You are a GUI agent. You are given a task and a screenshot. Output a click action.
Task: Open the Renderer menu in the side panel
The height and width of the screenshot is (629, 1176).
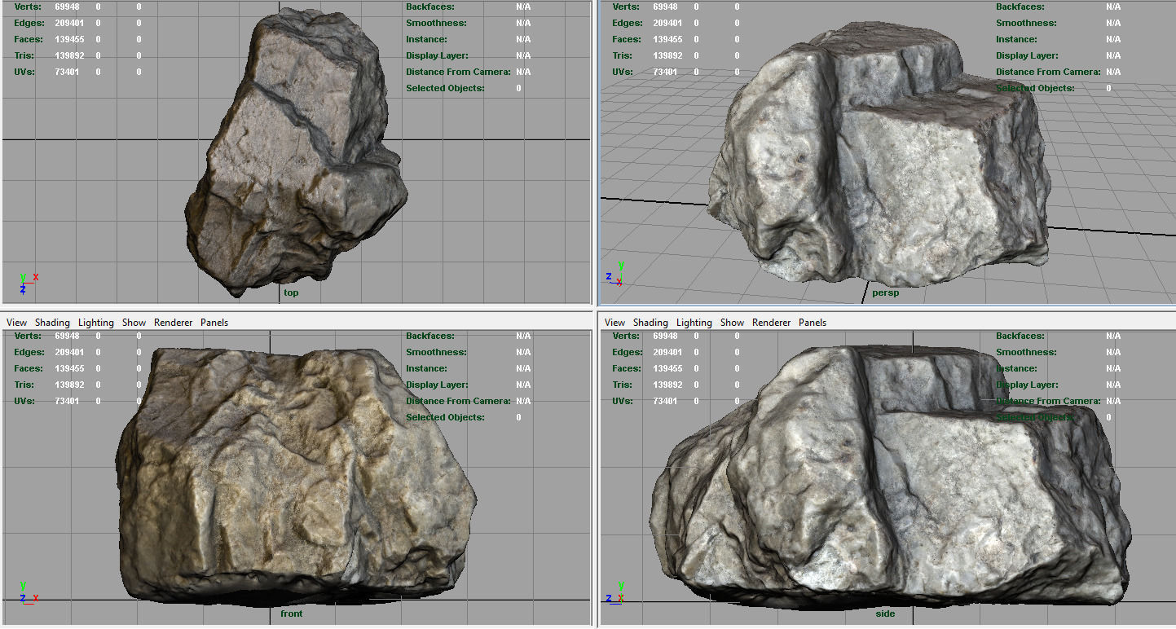coord(771,323)
